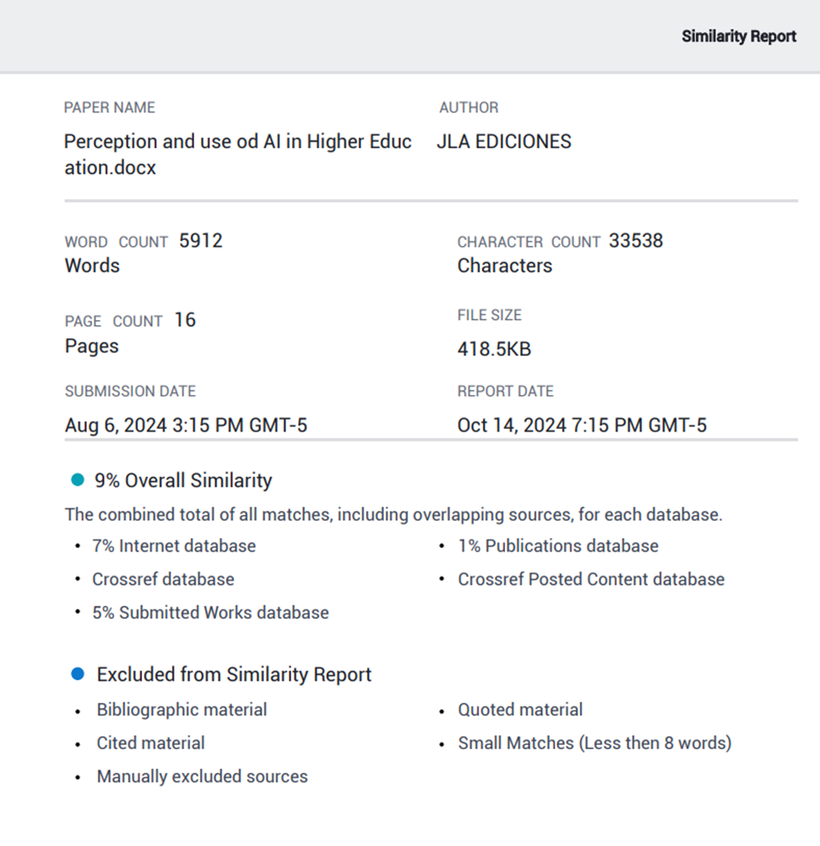Click the teal dot beside Overall Similarity
Image resolution: width=820 pixels, height=846 pixels.
[77, 480]
